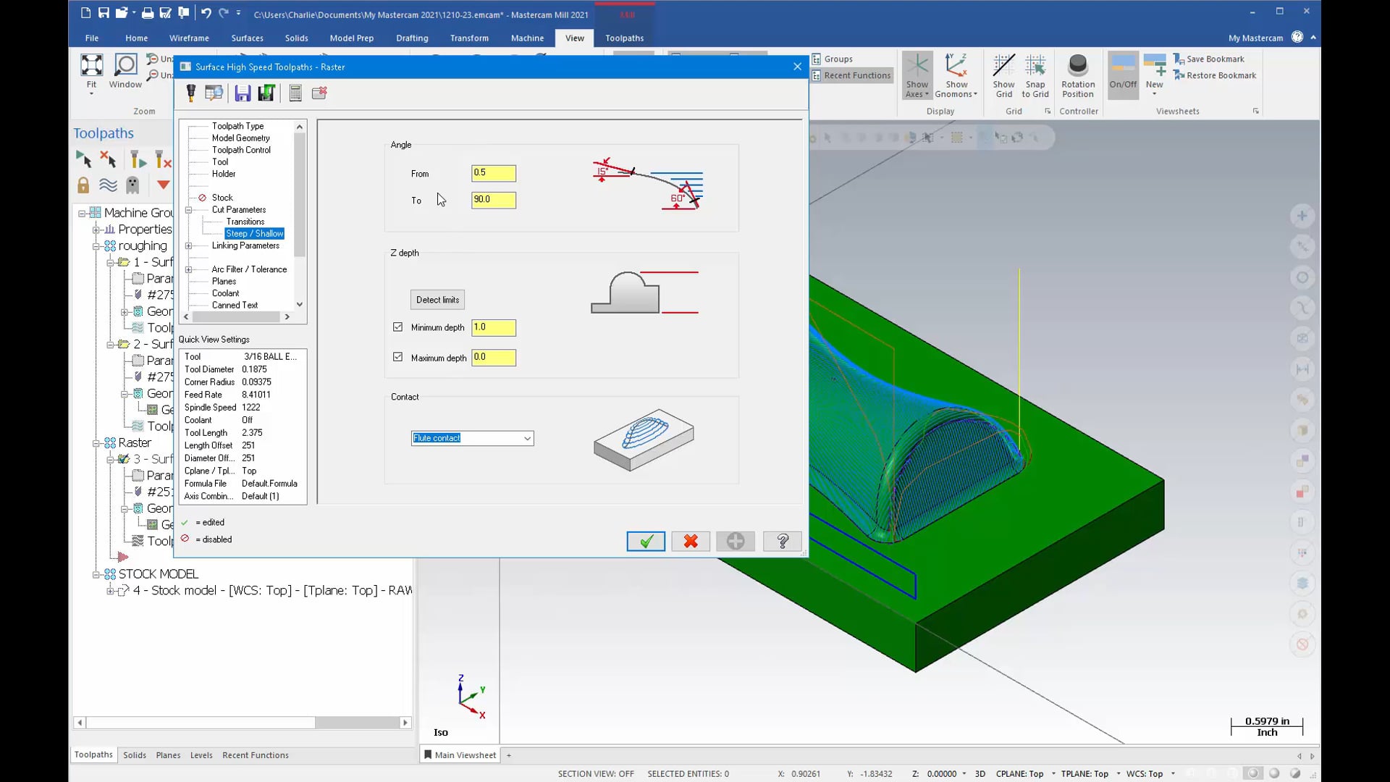Expand Linking Parameters section
The height and width of the screenshot is (782, 1390).
[190, 245]
